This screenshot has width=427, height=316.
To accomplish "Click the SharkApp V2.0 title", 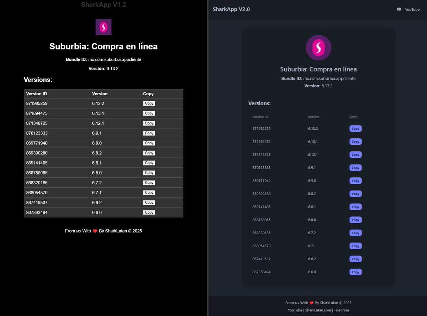I will coord(231,9).
